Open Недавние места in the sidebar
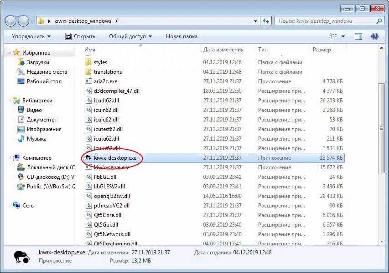389x273 pixels. click(x=47, y=72)
